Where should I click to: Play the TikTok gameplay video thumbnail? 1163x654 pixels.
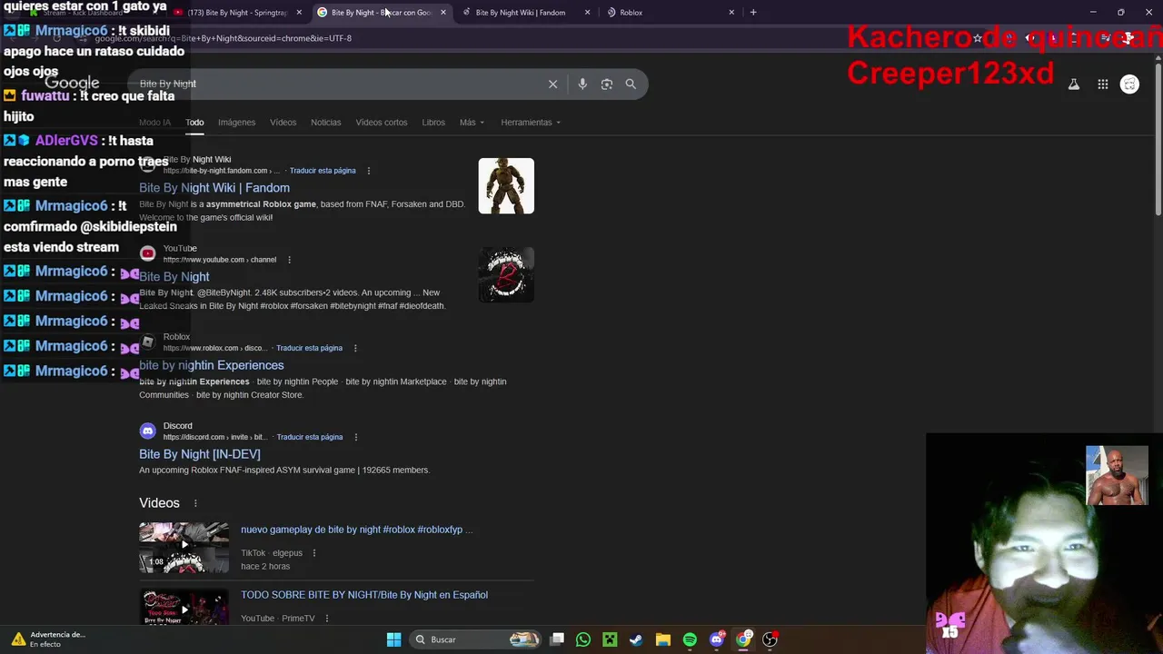184,548
